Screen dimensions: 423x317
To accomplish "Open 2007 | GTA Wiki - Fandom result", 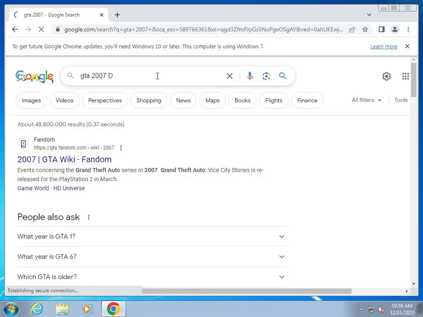I will click(64, 159).
